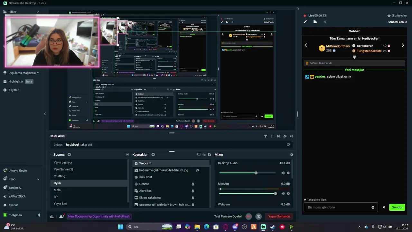This screenshot has height=232, width=412.
Task: Share the stream via share icon
Action: (x=325, y=22)
